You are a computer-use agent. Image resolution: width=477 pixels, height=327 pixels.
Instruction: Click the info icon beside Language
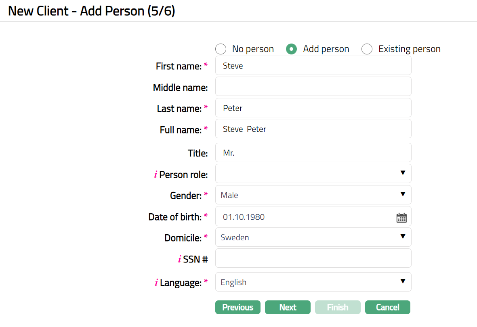click(x=156, y=283)
